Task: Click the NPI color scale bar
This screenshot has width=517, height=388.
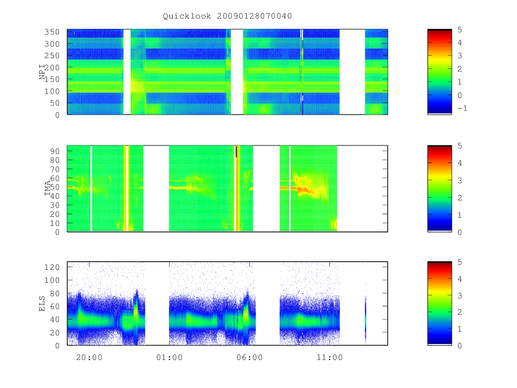Action: coord(439,72)
